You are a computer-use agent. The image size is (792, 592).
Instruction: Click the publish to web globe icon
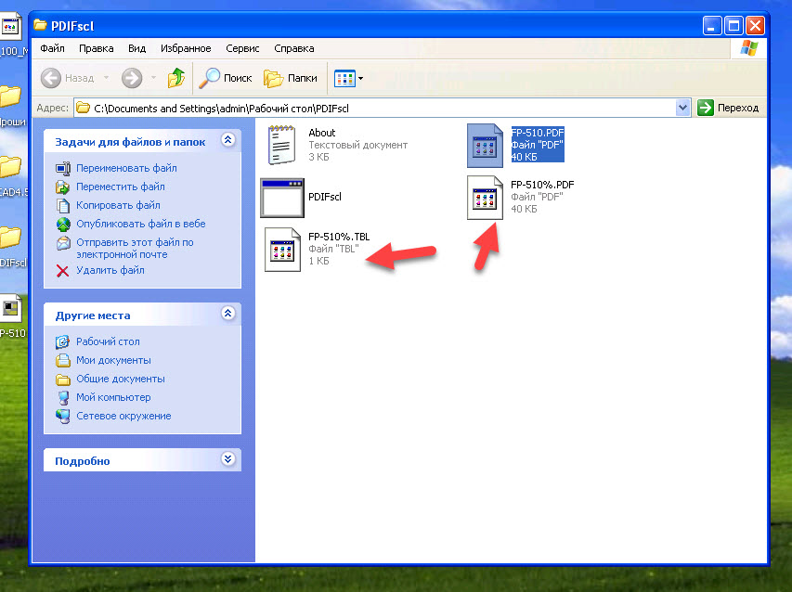pyautogui.click(x=63, y=224)
